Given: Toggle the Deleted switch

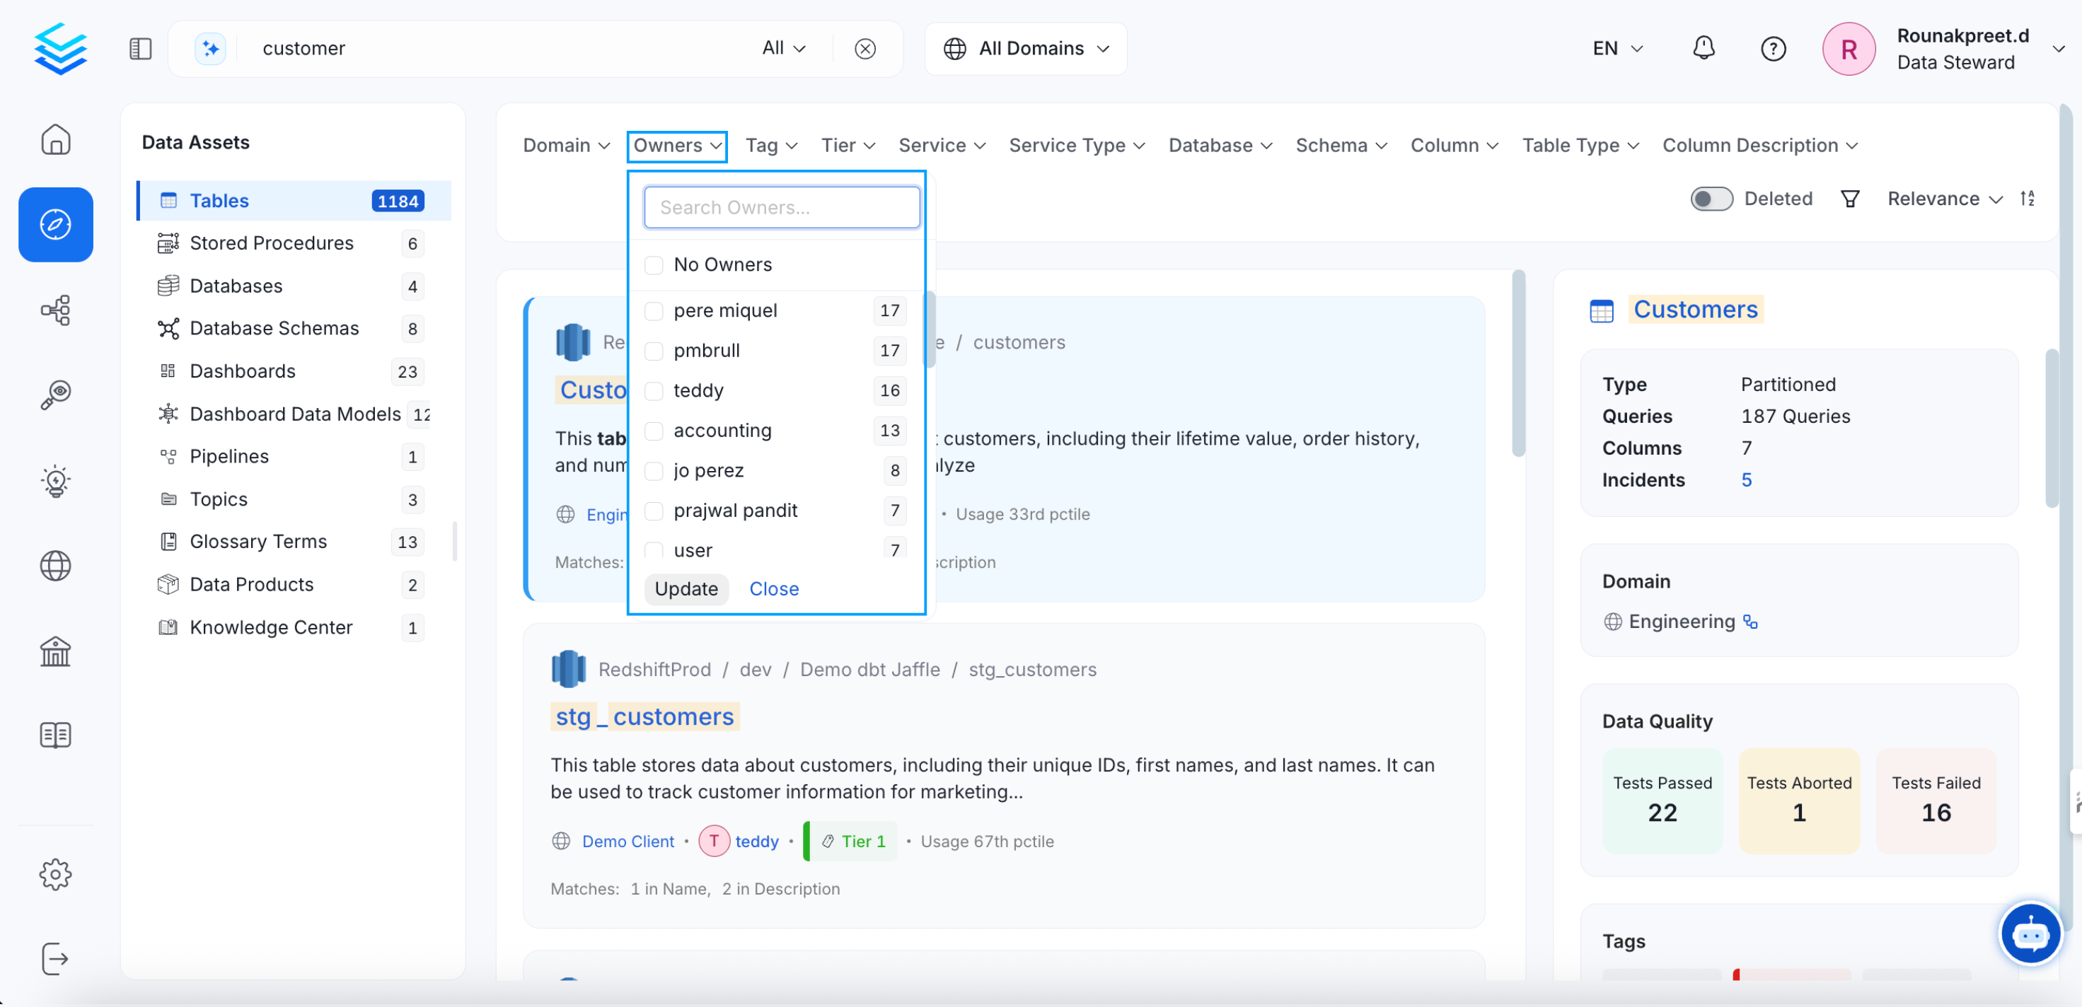Looking at the screenshot, I should pyautogui.click(x=1711, y=198).
